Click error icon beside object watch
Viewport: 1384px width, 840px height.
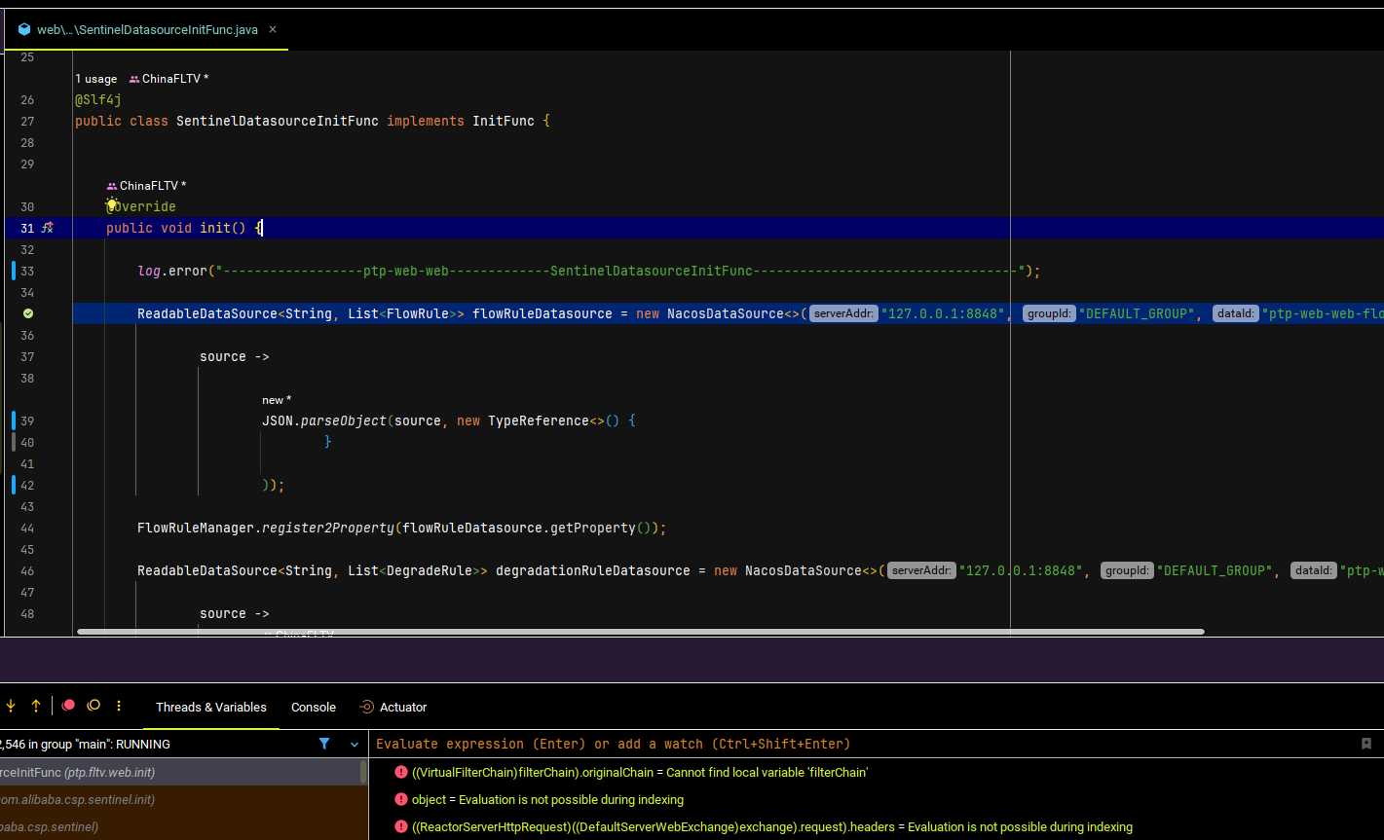[x=401, y=799]
